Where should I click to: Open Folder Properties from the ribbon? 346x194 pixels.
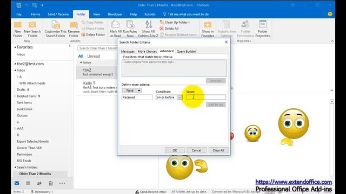tap(263, 29)
